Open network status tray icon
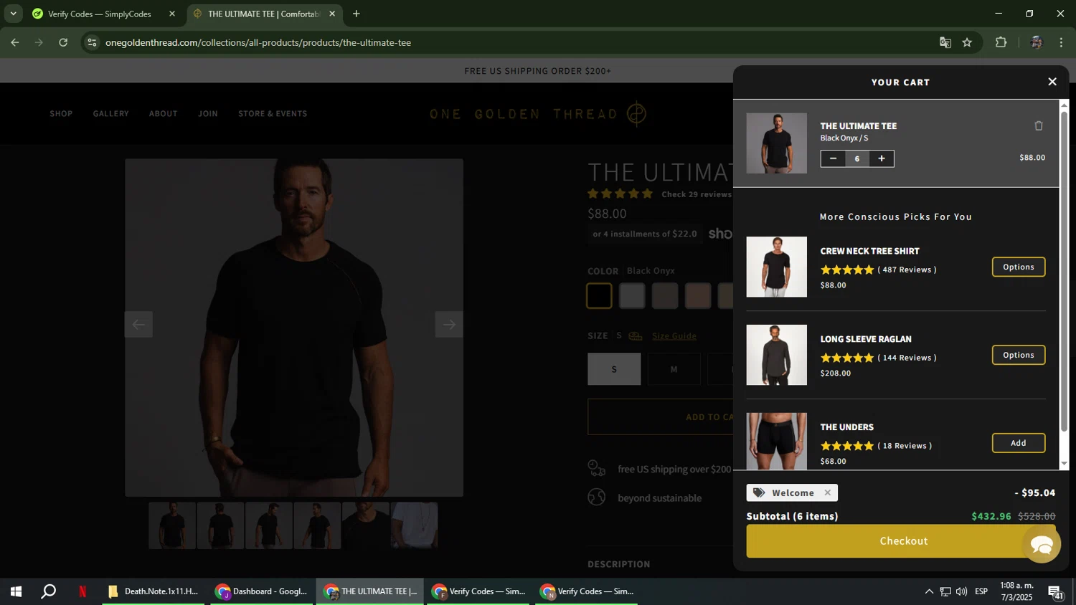The width and height of the screenshot is (1076, 605). (945, 592)
